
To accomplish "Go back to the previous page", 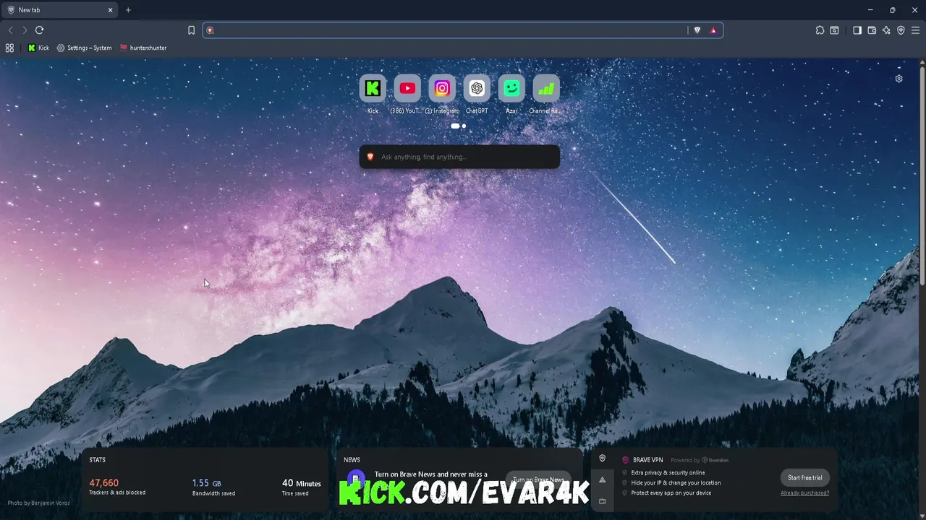I will click(x=10, y=30).
